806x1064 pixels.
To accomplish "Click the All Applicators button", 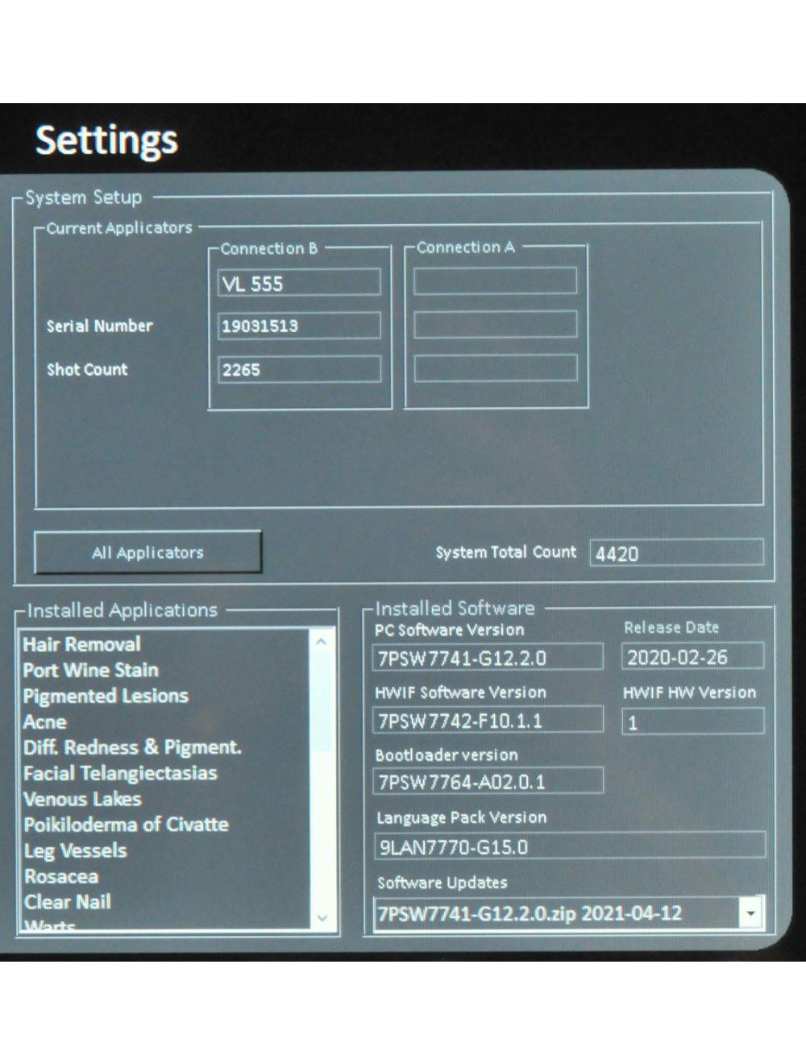I will coord(147,552).
